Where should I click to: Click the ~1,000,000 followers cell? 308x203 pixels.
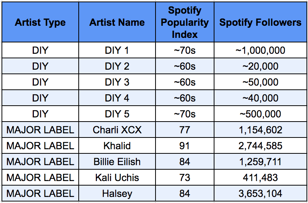click(260, 50)
